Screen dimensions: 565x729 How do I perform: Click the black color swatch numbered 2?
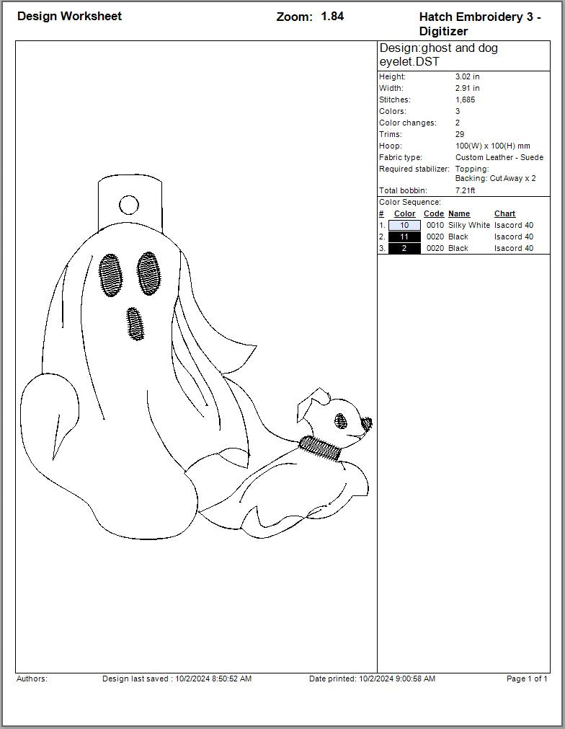tap(404, 248)
